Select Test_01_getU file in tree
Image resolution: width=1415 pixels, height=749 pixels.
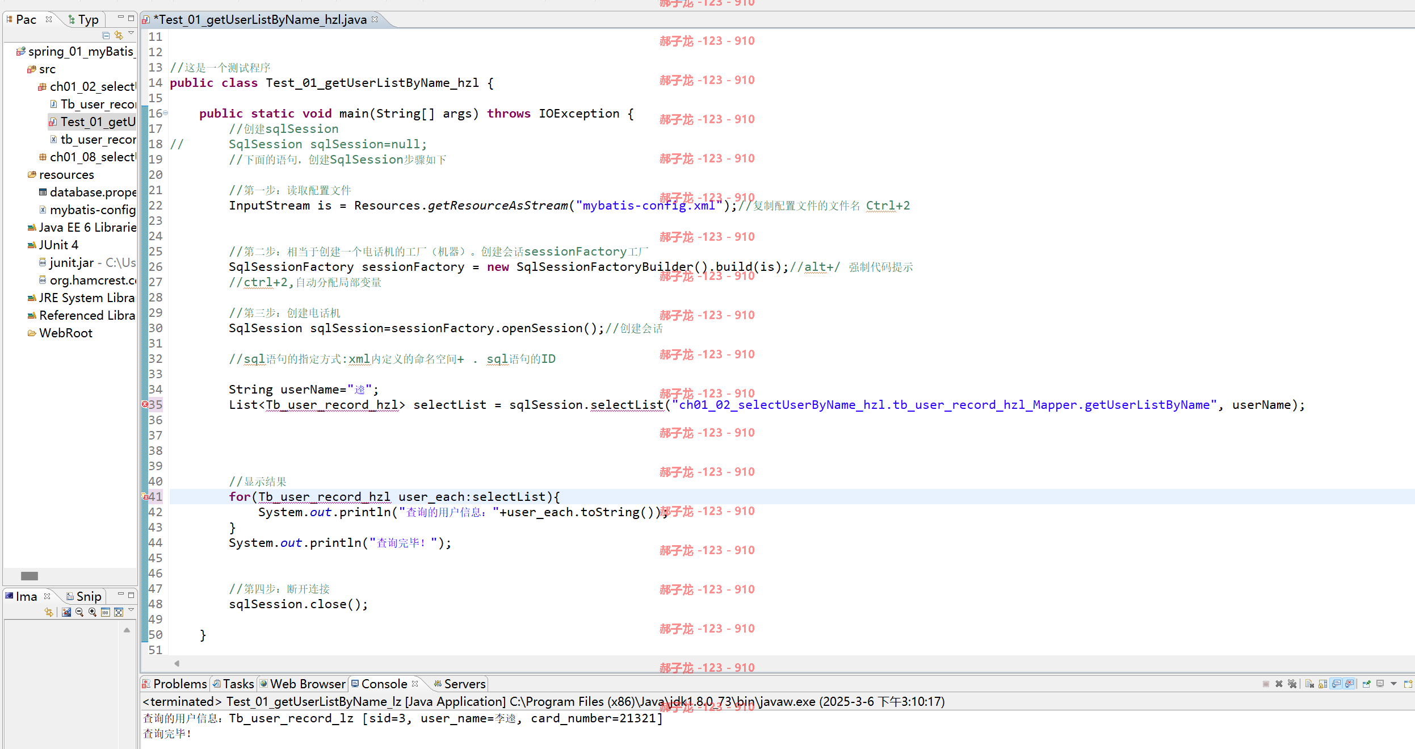click(93, 122)
